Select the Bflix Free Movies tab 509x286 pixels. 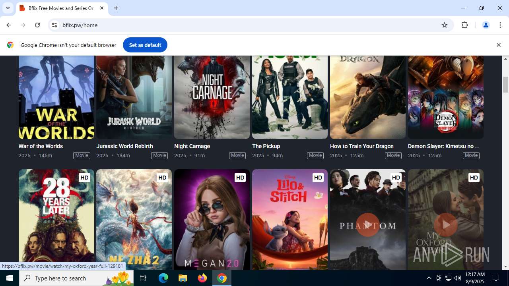pyautogui.click(x=62, y=8)
